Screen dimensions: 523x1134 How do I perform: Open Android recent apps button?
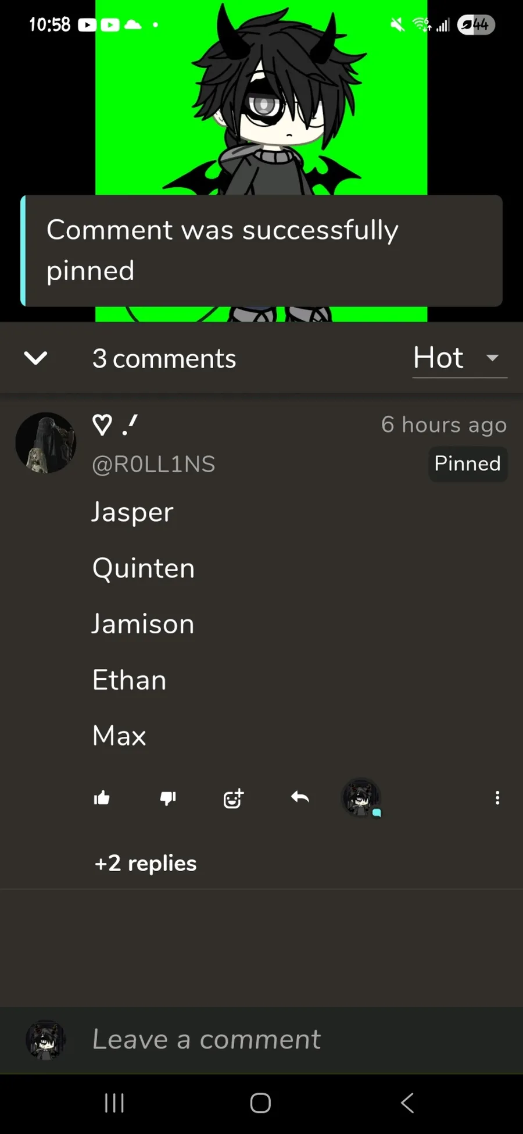[x=114, y=1103]
